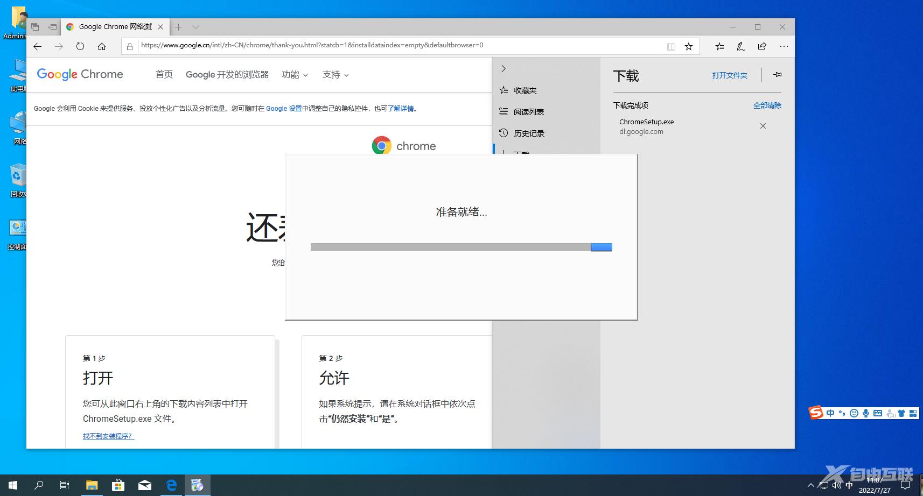Open Microsoft Store from taskbar
This screenshot has height=496, width=923.
[118, 485]
